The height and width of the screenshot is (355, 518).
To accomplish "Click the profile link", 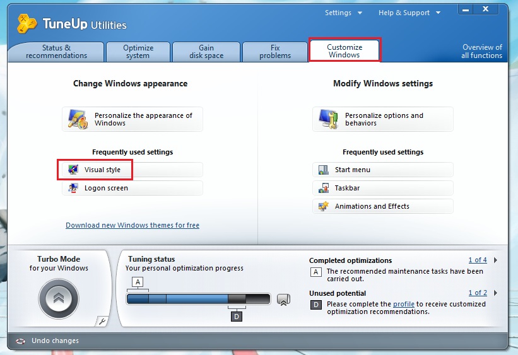I will 403,304.
